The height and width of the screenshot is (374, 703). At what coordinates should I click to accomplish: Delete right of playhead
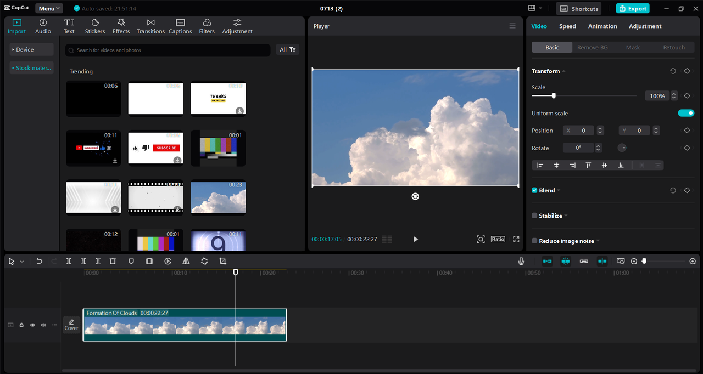click(98, 262)
